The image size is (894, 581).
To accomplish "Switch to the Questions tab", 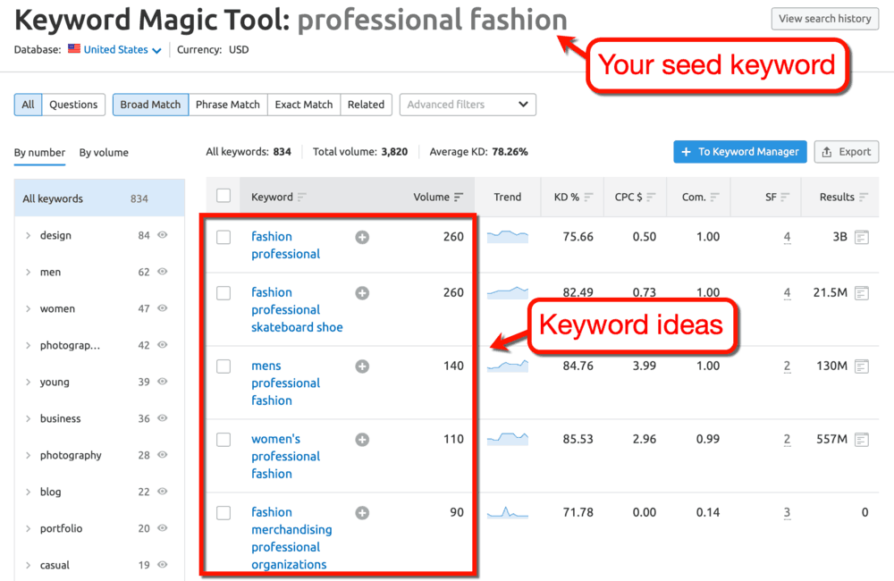I will (72, 105).
